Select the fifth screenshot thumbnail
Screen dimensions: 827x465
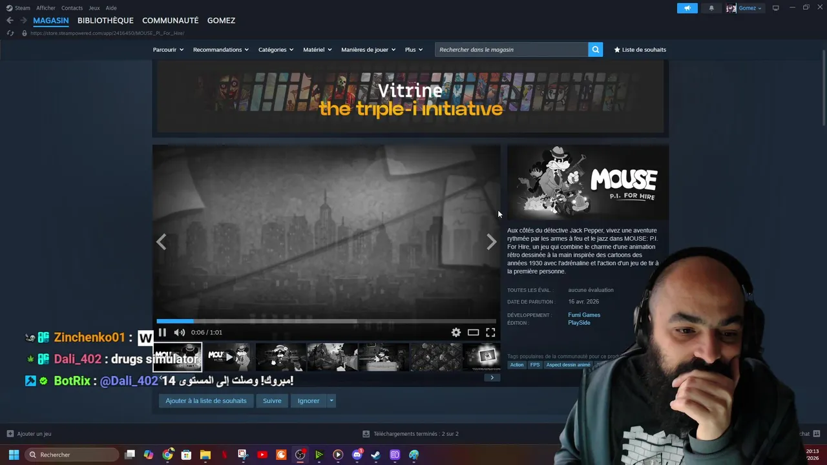384,357
